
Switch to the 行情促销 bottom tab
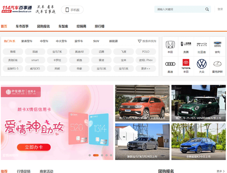(23, 171)
